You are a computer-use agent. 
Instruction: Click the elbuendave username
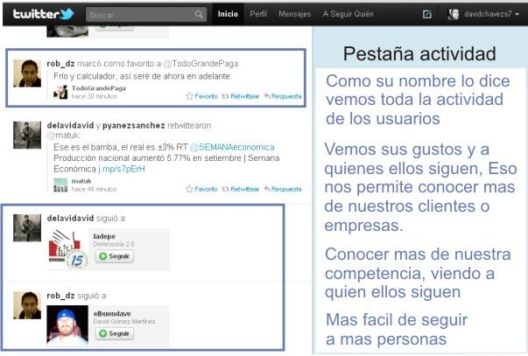point(112,314)
